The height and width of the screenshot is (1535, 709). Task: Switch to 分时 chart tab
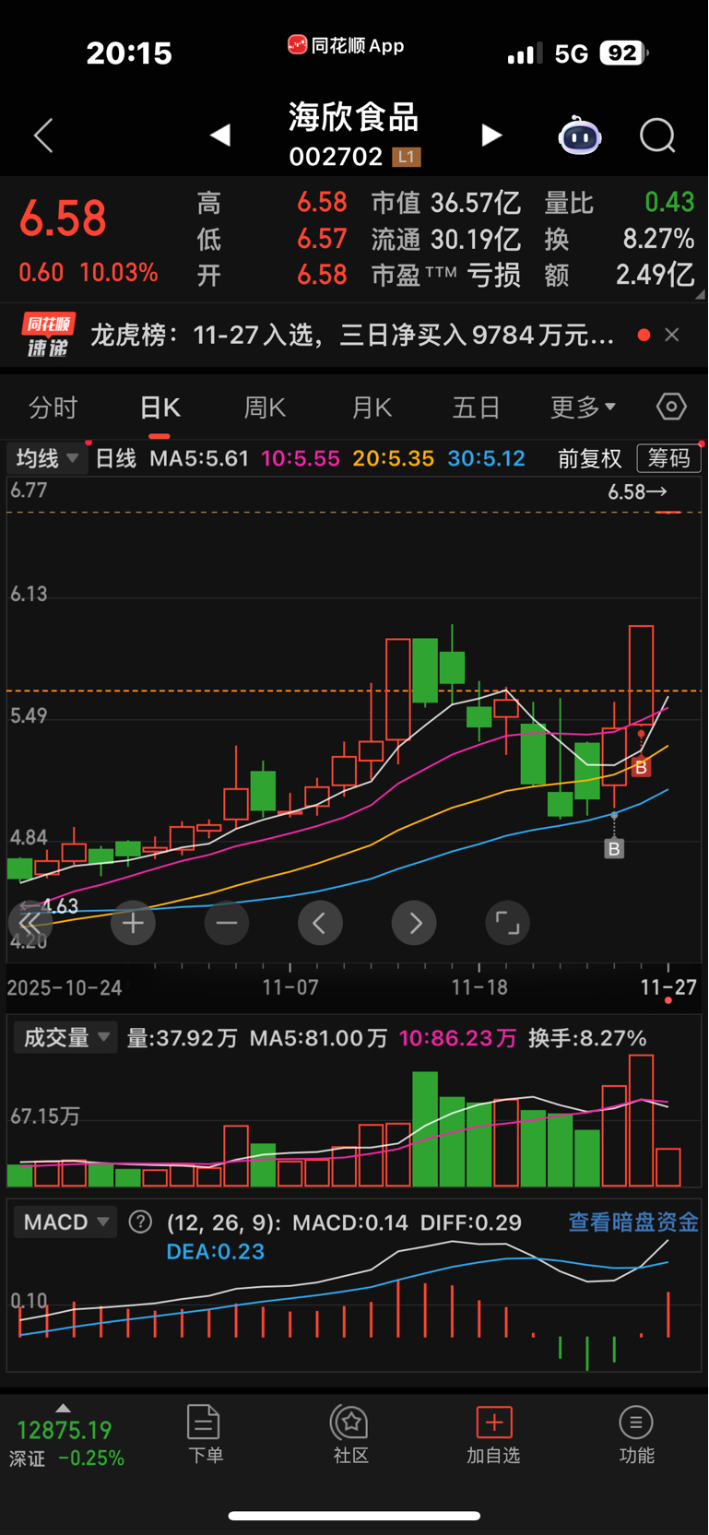pos(53,407)
